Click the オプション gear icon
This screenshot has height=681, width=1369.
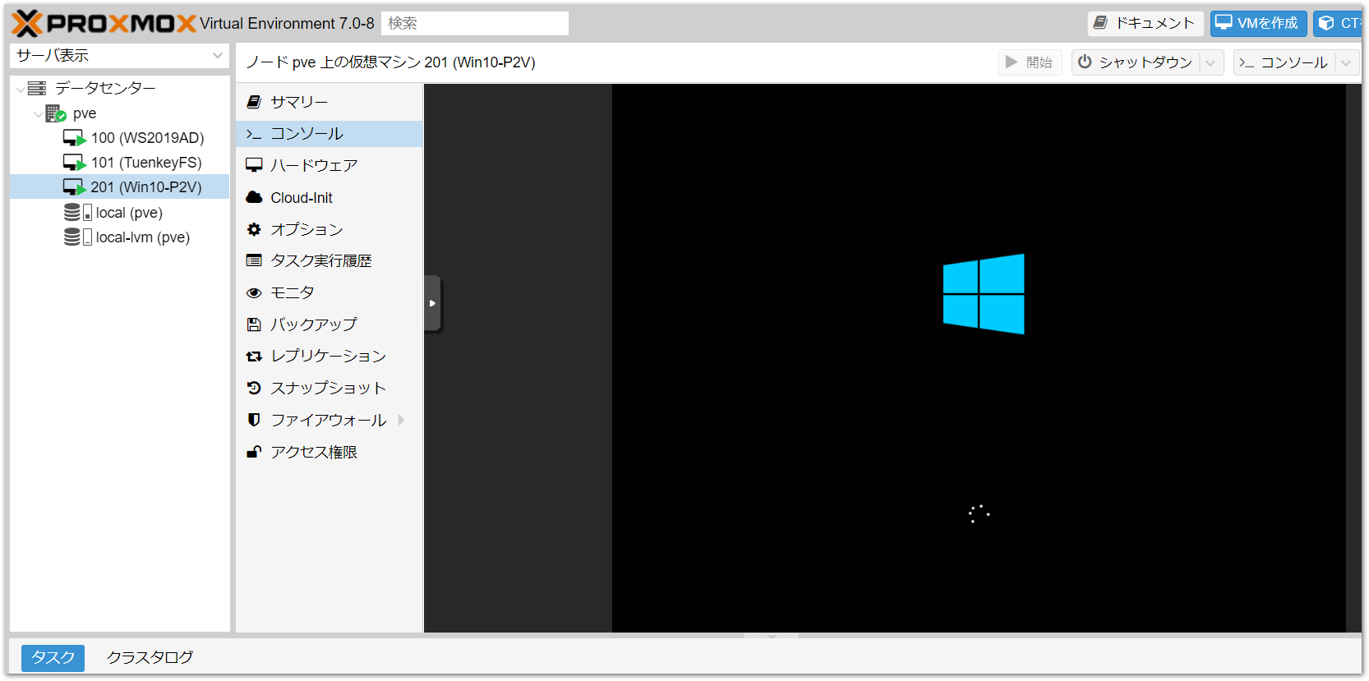click(x=254, y=229)
